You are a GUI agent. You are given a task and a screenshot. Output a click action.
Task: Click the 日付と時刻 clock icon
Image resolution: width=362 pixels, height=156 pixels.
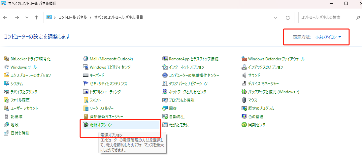point(7,133)
